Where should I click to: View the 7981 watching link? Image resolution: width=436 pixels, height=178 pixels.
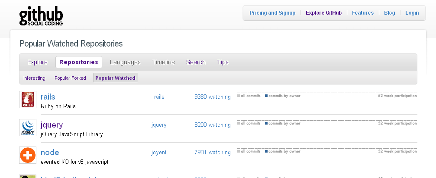click(x=213, y=153)
